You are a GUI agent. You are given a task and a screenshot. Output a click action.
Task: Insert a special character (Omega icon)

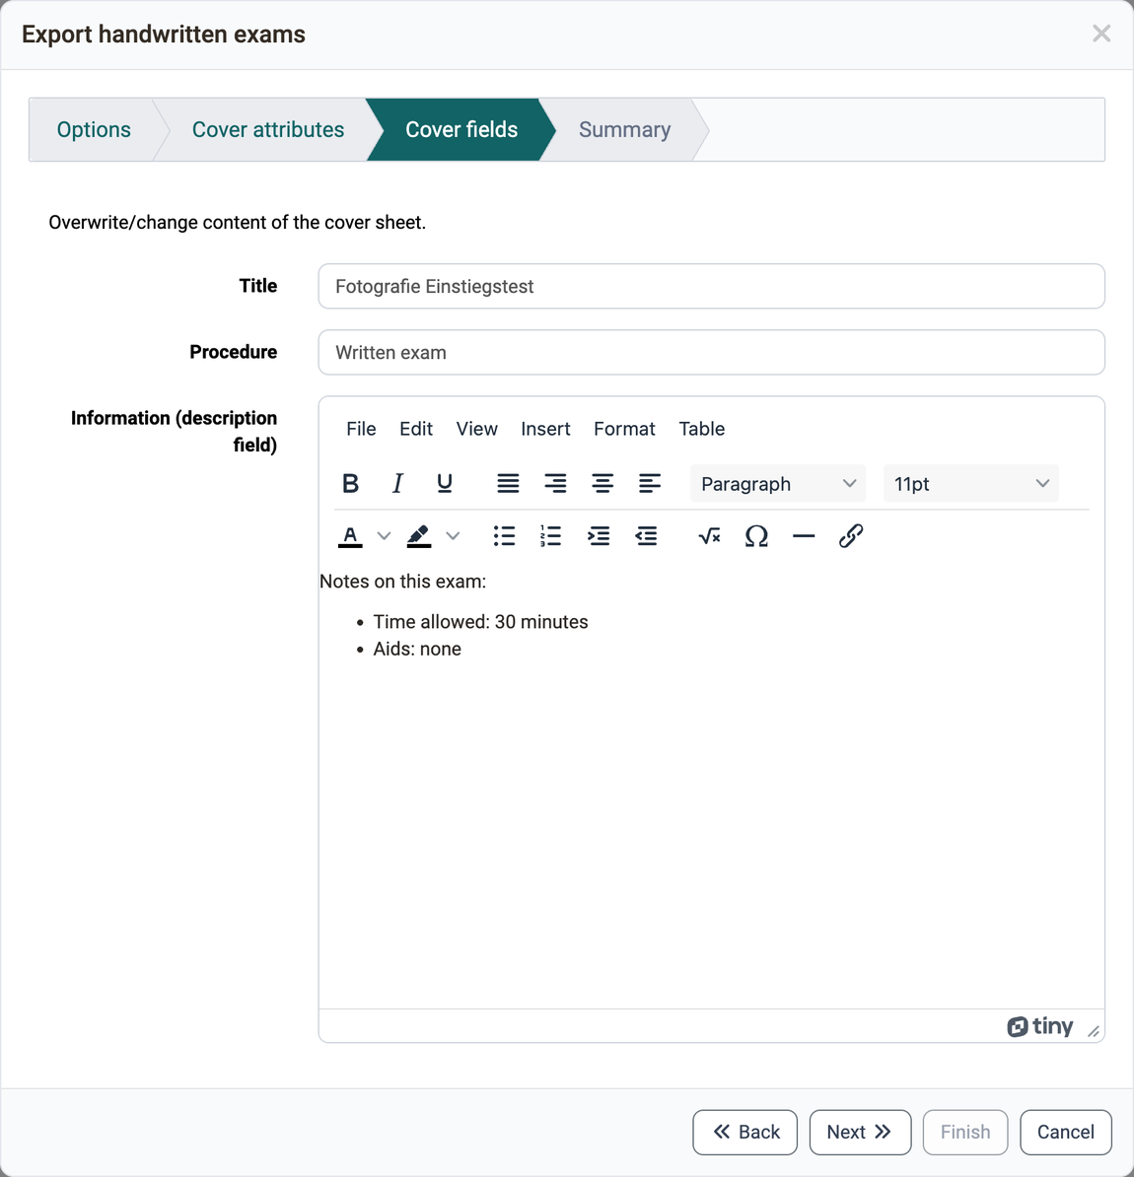[756, 536]
